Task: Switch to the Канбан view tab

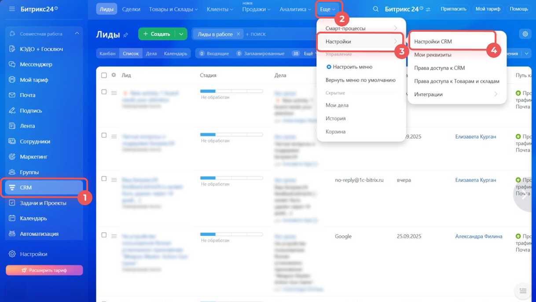Action: click(107, 54)
